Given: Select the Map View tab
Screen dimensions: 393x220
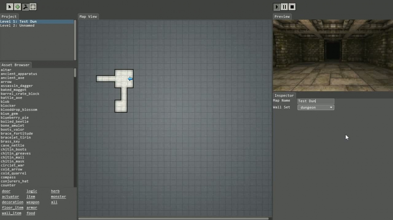Looking at the screenshot, I should (x=88, y=17).
